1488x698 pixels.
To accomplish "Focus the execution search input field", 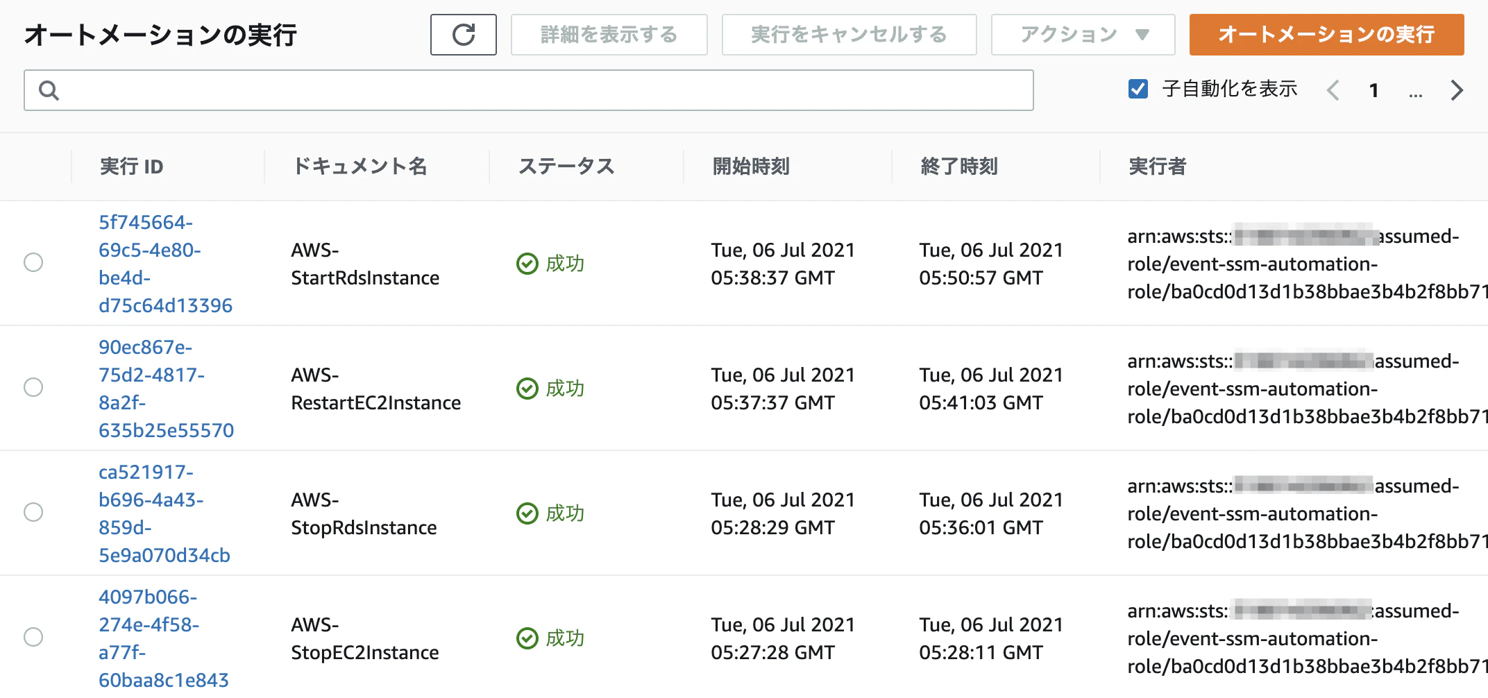I will (541, 90).
